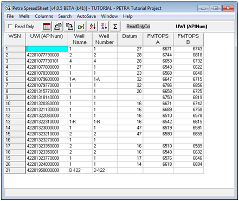Screen dimensions: 239x201
Task: Open the Columns menu
Action: (x=44, y=16)
